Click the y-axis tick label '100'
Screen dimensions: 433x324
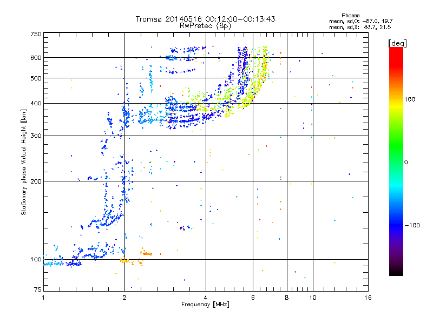[36, 260]
